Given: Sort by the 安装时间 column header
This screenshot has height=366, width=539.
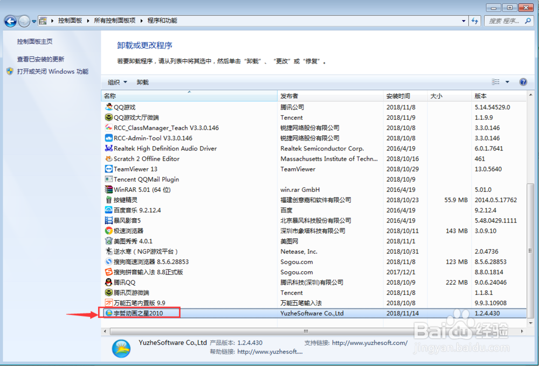Looking at the screenshot, I should coord(405,96).
